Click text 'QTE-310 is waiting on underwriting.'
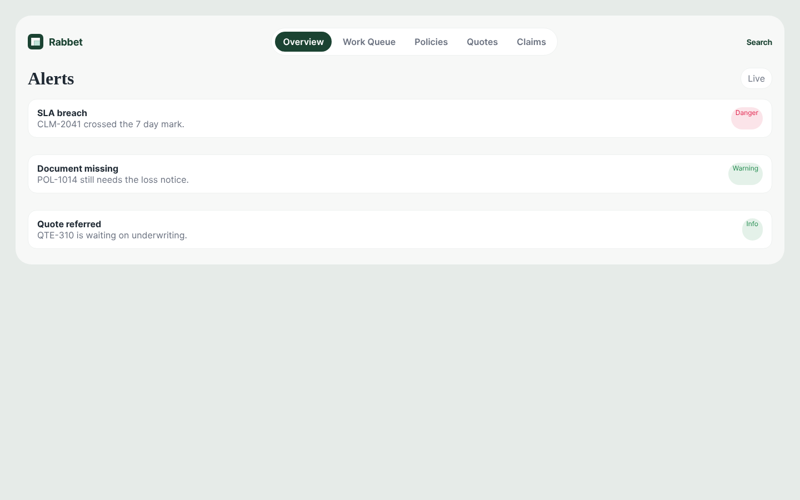Image resolution: width=800 pixels, height=500 pixels. point(112,235)
